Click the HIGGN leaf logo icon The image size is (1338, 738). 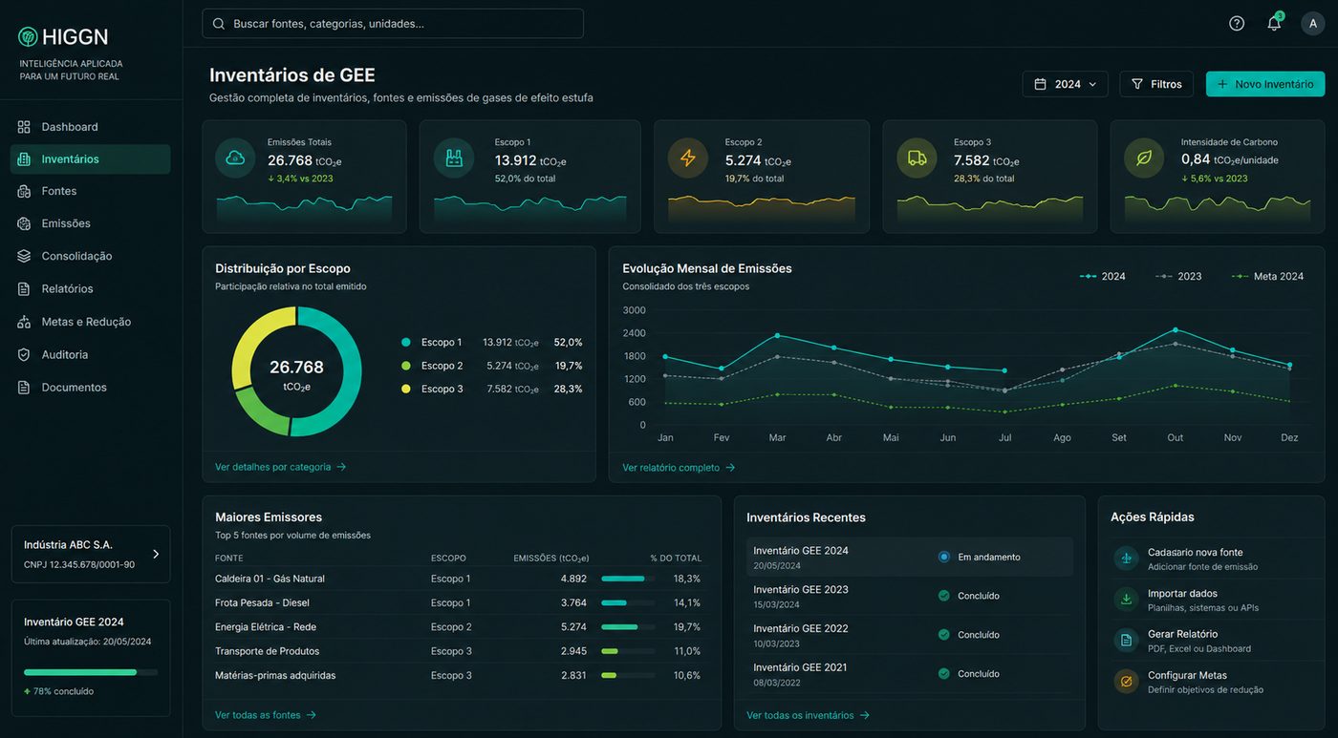click(29, 36)
